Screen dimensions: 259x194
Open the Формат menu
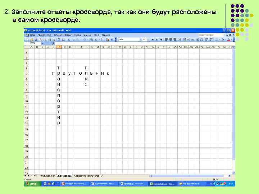click(68, 35)
